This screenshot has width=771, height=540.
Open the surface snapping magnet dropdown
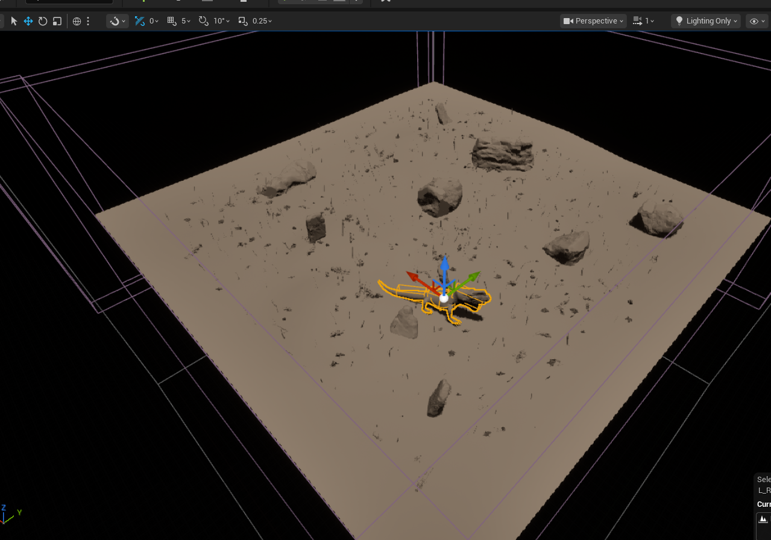click(x=117, y=21)
